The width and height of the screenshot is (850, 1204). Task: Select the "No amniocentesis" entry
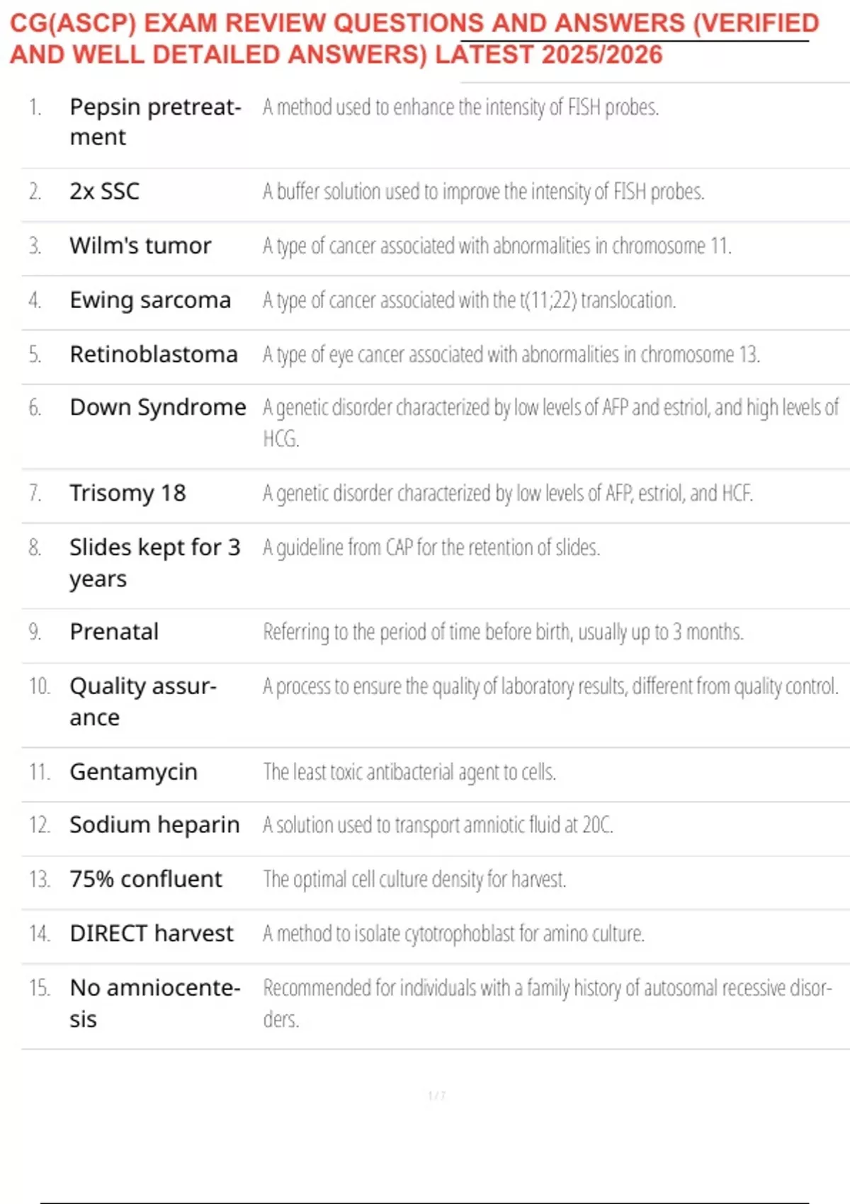coord(154,1003)
